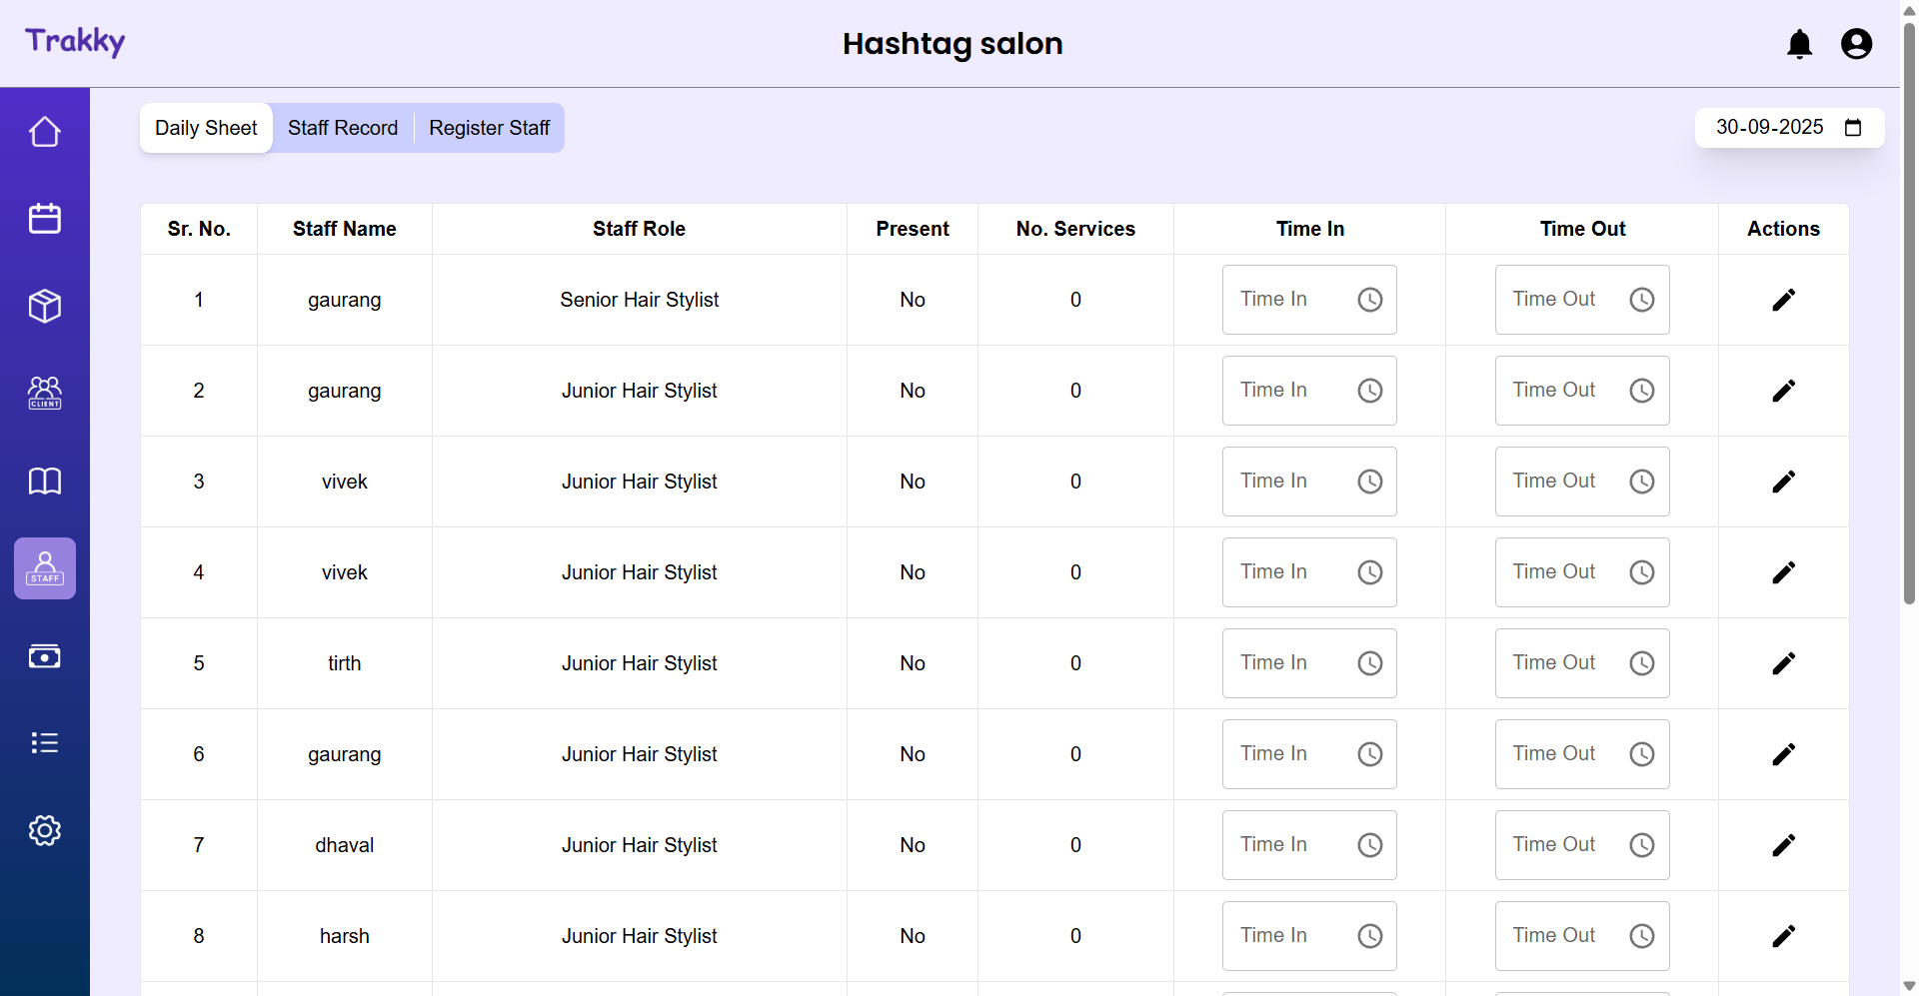
Task: Open the calendar date picker icon
Action: 1853,128
